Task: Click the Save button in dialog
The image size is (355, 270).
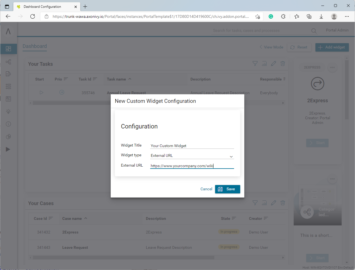Action: [x=227, y=189]
